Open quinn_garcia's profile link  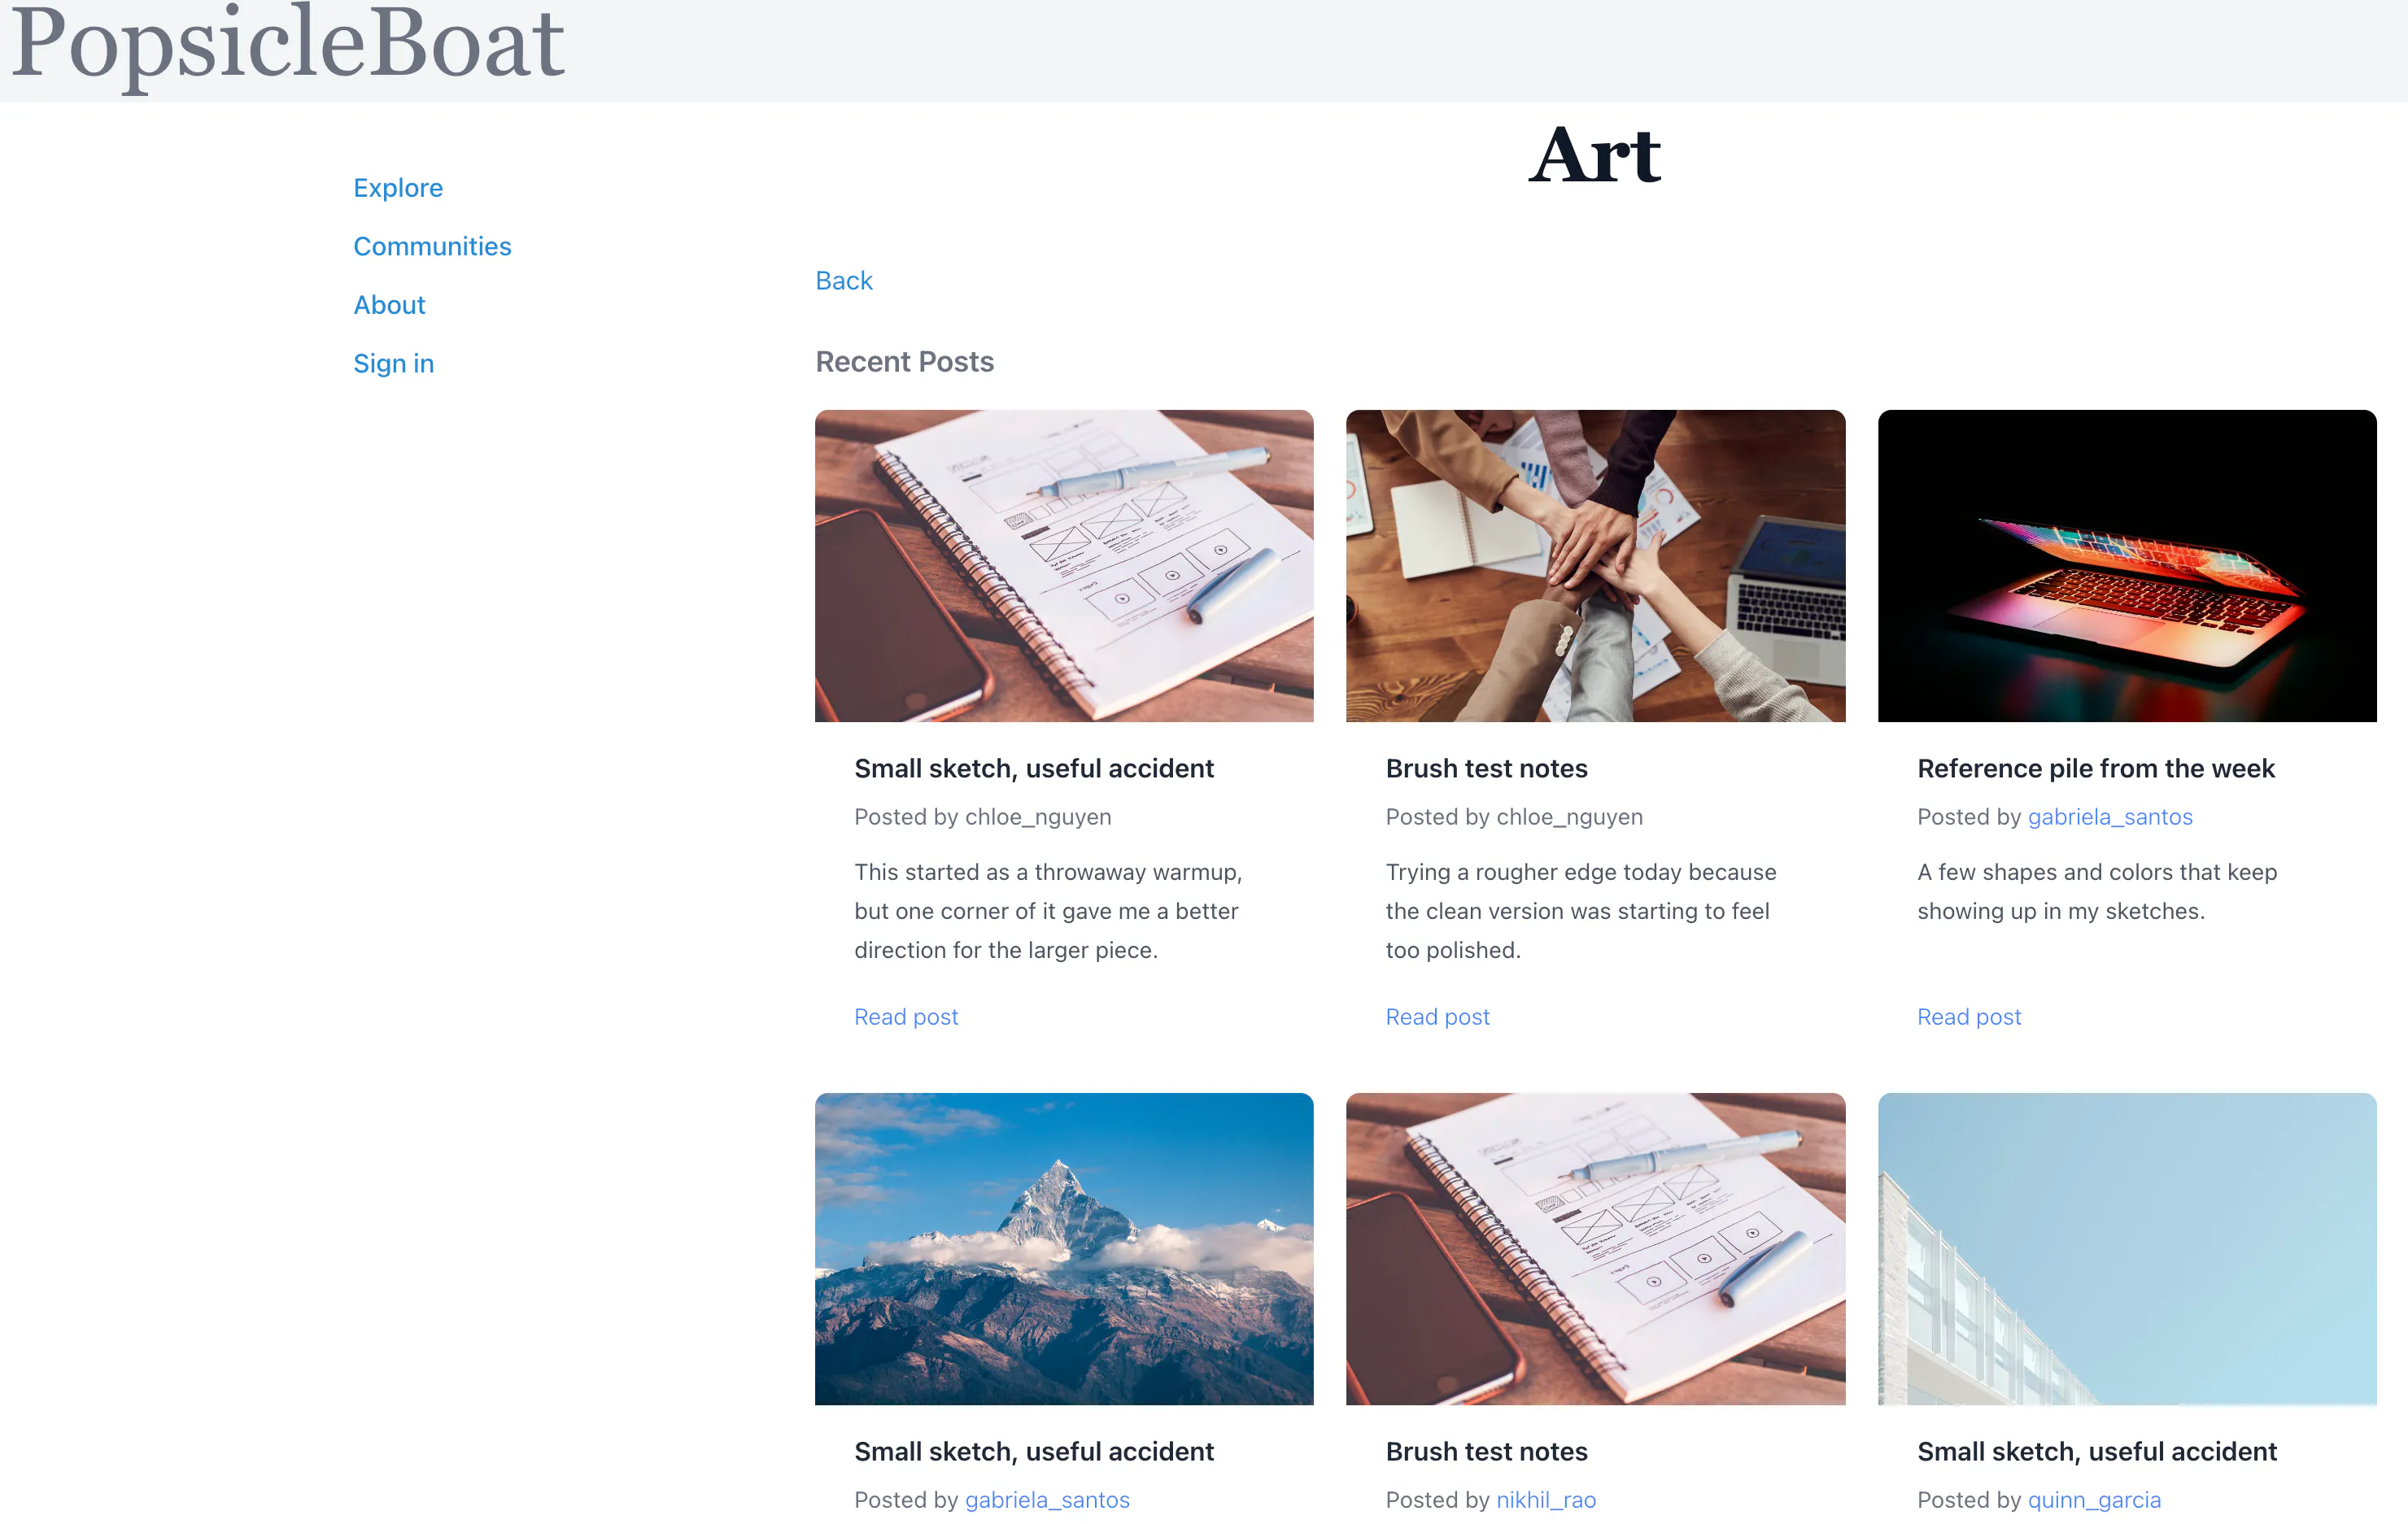(2094, 1499)
